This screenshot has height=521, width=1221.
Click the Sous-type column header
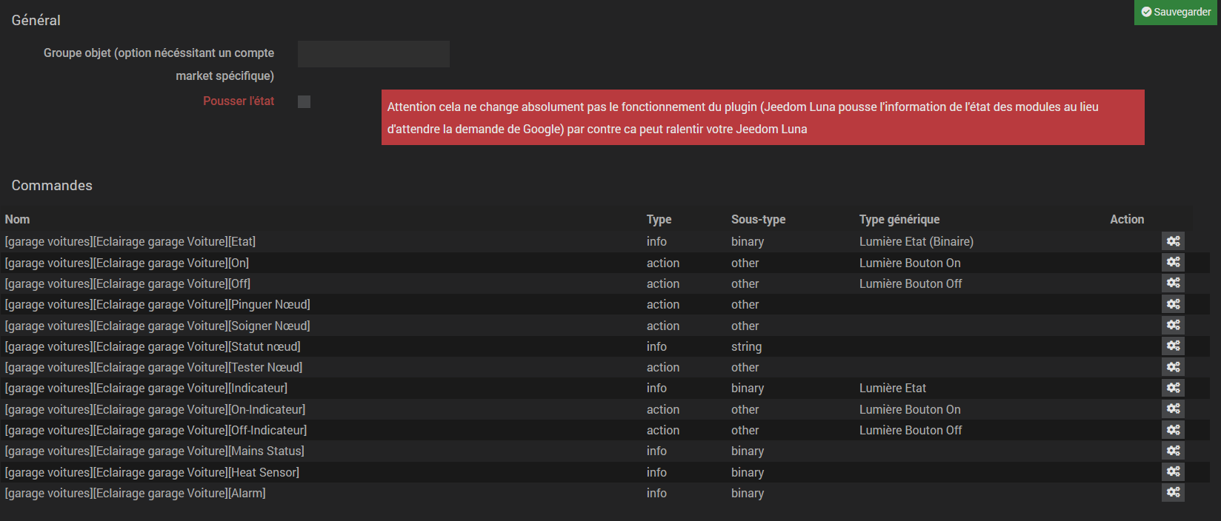click(x=758, y=220)
